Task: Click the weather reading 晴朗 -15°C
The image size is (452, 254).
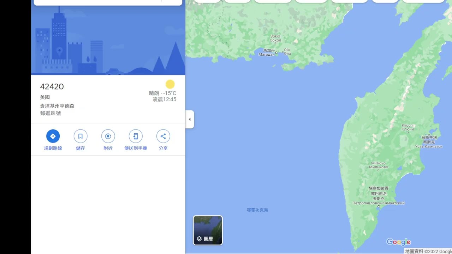Action: (162, 93)
